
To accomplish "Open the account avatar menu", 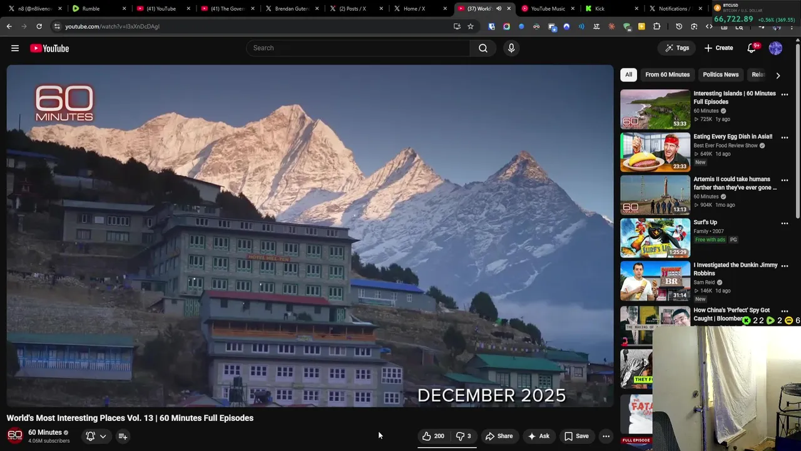I will click(775, 48).
